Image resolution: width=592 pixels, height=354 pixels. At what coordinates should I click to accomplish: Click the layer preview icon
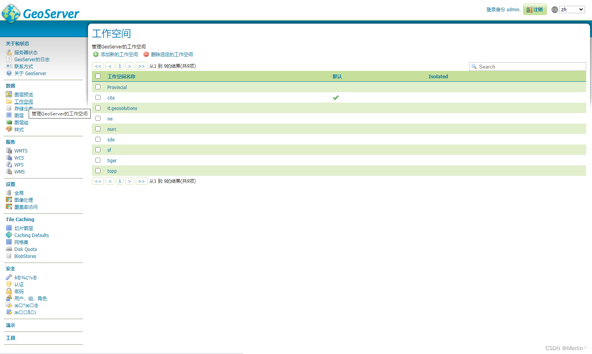coord(9,94)
